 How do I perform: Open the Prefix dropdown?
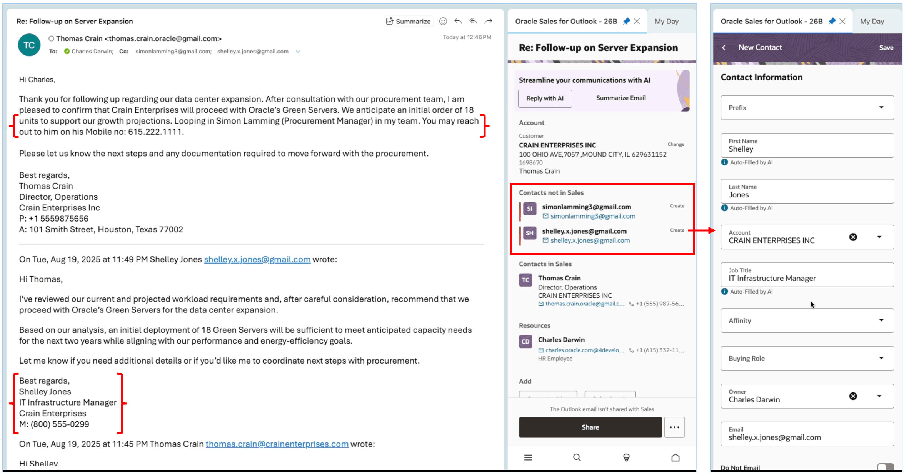881,108
